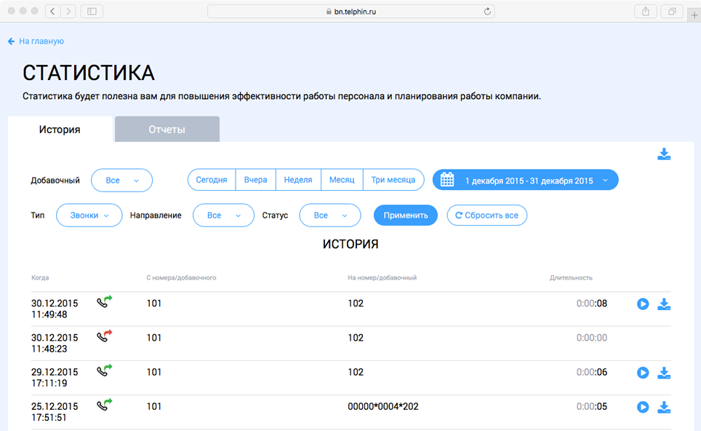Screen dimensions: 701x431
Task: Open the Статус filter dropdown
Action: pyautogui.click(x=329, y=215)
